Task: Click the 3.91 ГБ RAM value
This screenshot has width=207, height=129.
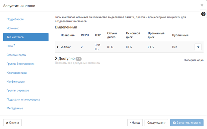Action: tap(98, 47)
